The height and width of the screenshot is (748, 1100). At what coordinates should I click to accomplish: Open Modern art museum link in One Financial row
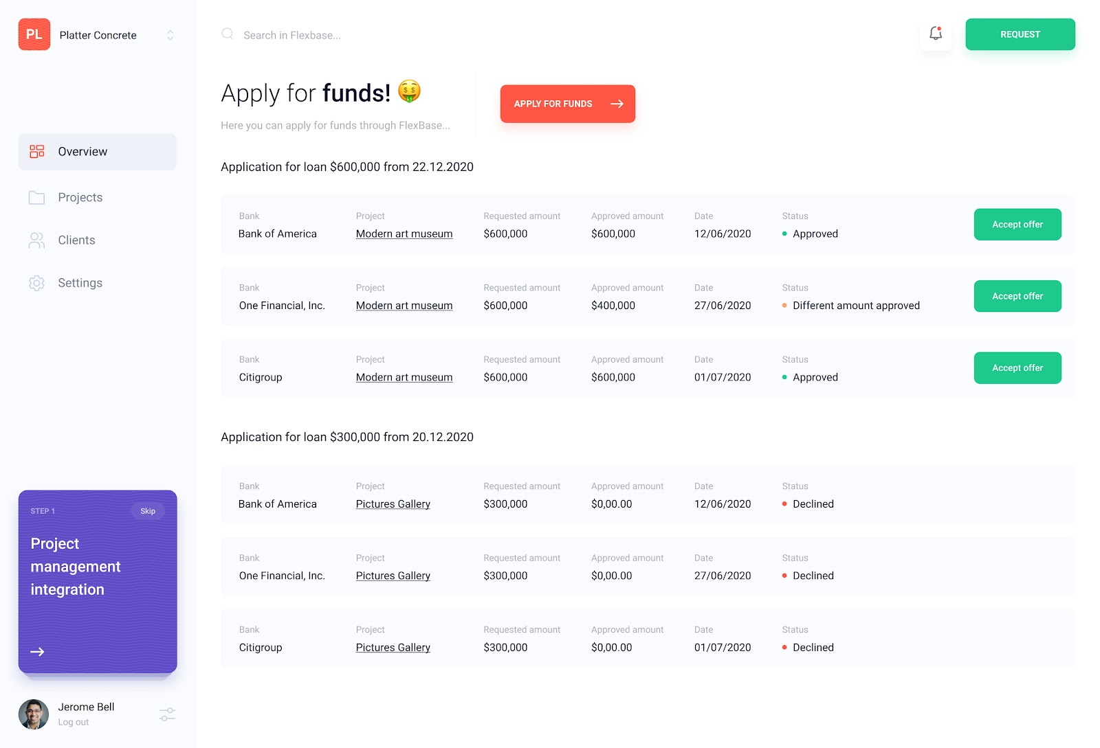point(404,306)
